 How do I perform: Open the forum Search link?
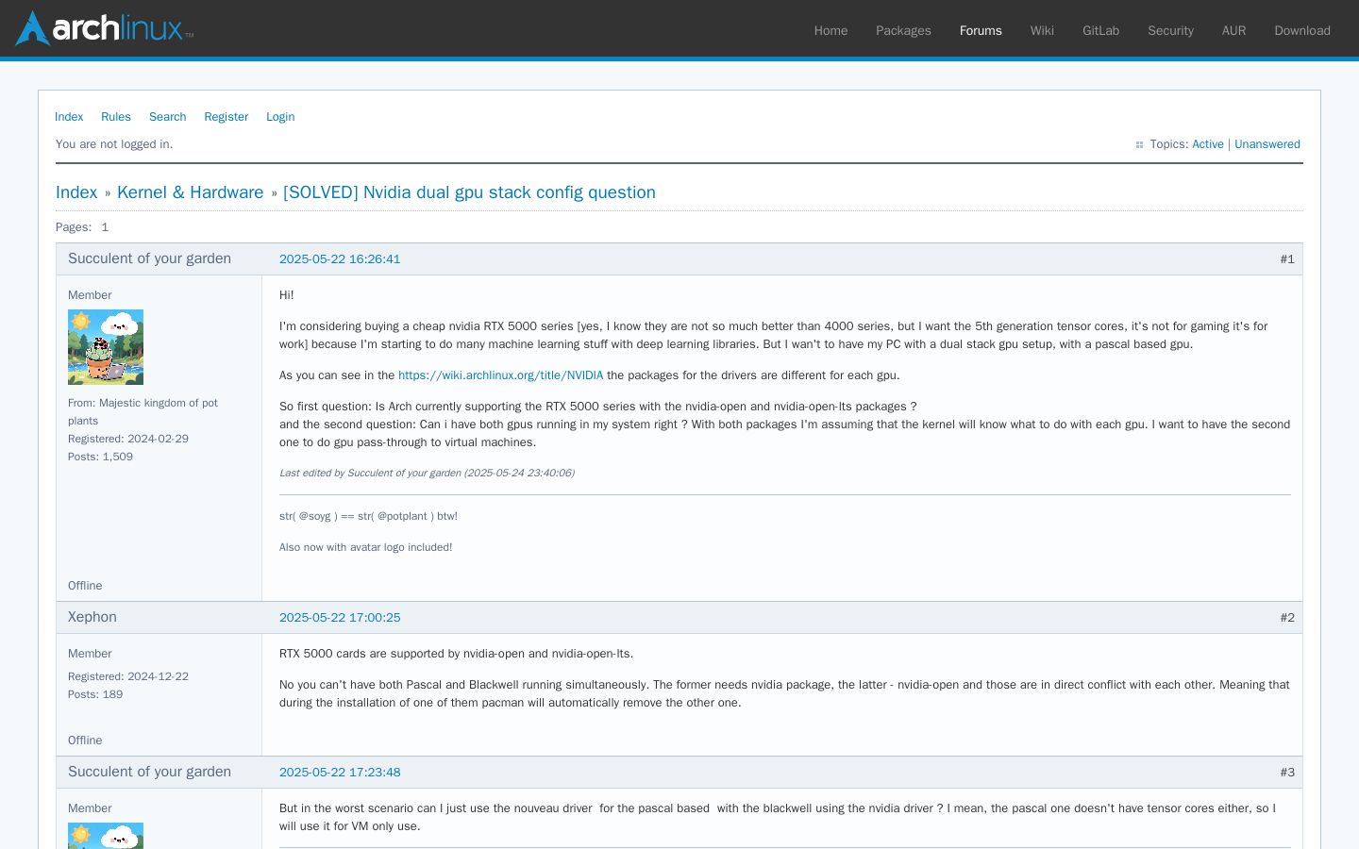click(168, 117)
